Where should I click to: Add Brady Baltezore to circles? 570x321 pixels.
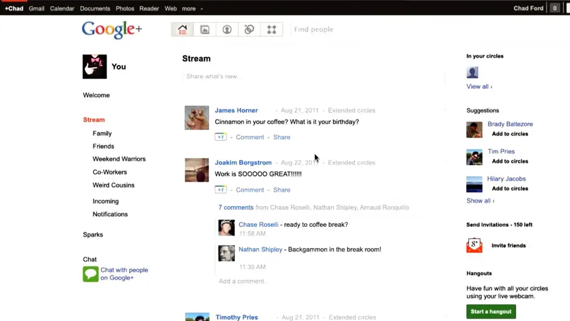pyautogui.click(x=510, y=134)
